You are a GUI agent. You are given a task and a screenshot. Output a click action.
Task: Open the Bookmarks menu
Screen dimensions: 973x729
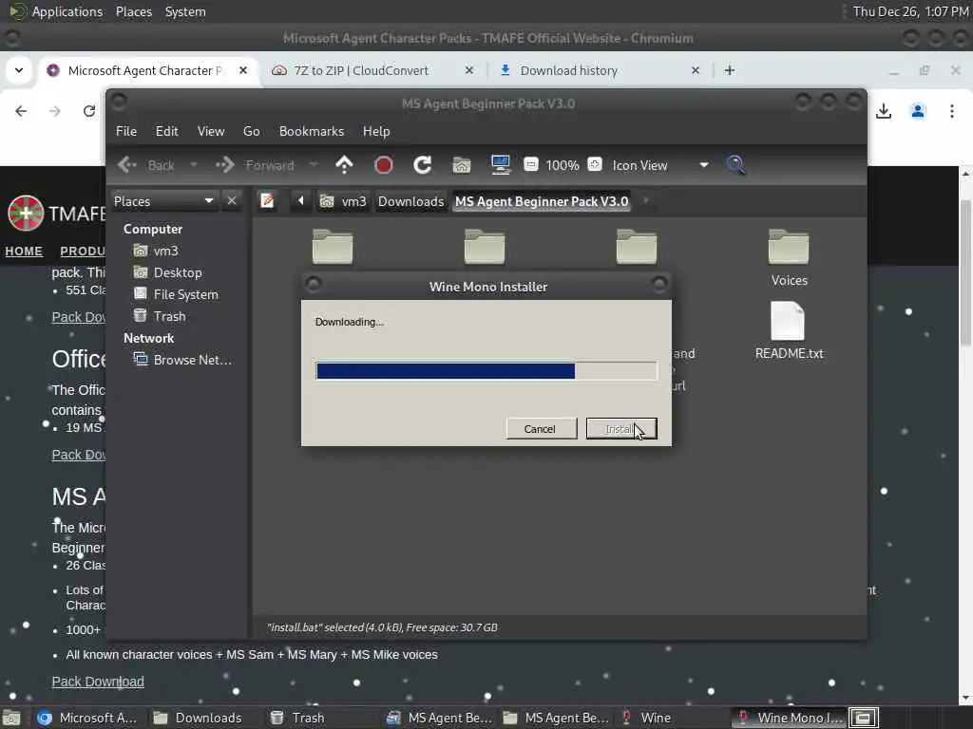click(312, 131)
